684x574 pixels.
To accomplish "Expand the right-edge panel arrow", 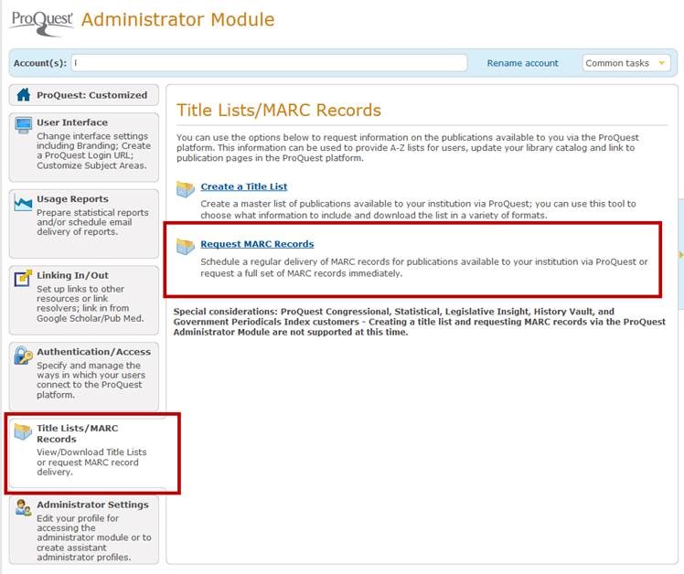I will (x=679, y=254).
